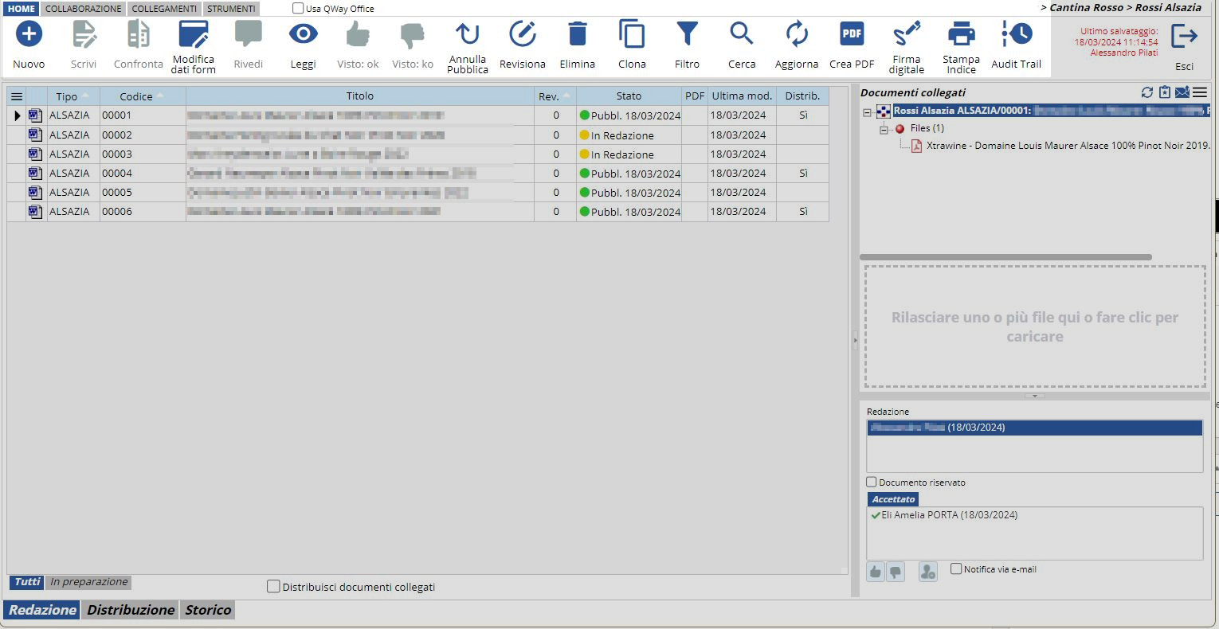1219x629 pixels.
Task: Click the Nuovo plus icon
Action: [x=29, y=35]
